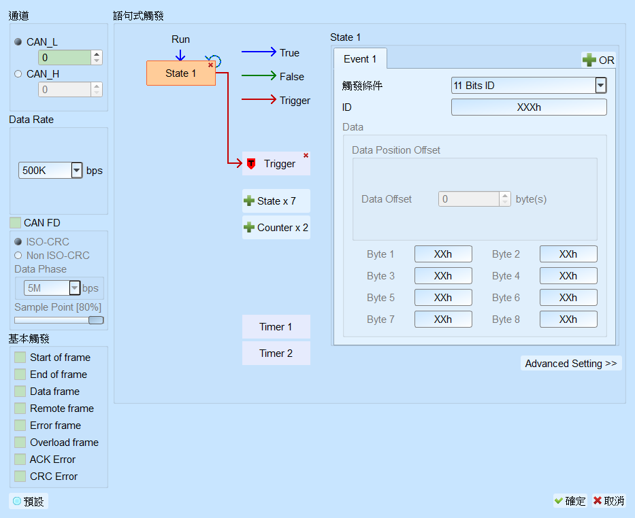Expand the 11 Bits ID trigger condition dropdown
The width and height of the screenshot is (635, 518).
(x=600, y=86)
